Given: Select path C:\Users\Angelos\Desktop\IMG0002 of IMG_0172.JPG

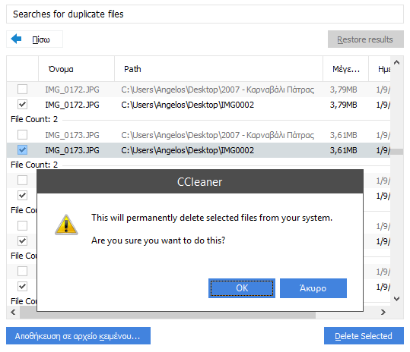Looking at the screenshot, I should click(187, 105).
